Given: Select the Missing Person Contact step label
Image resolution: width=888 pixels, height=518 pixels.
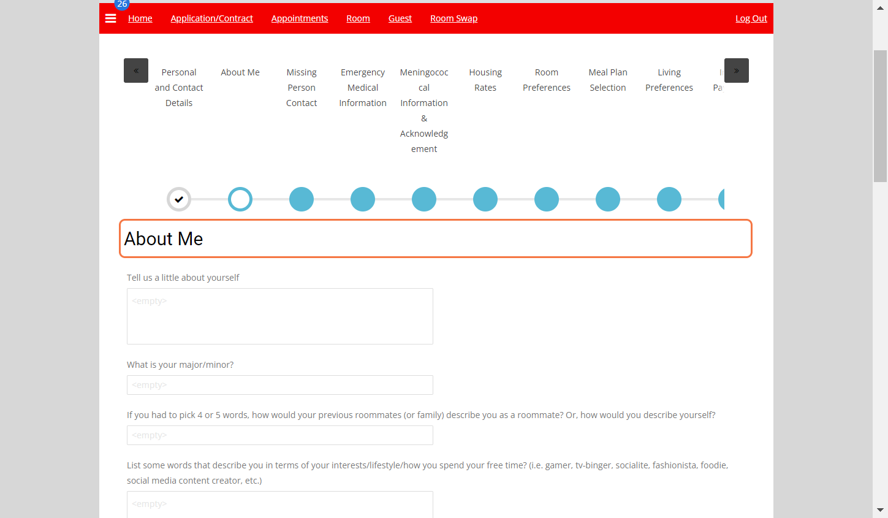Looking at the screenshot, I should pyautogui.click(x=302, y=88).
